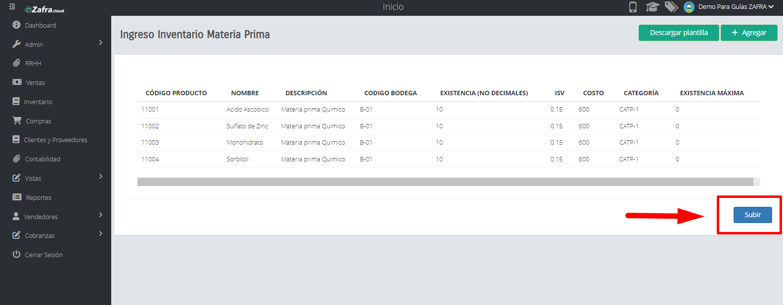Select the Acido Ascobico name cell
This screenshot has width=783, height=305.
(248, 110)
